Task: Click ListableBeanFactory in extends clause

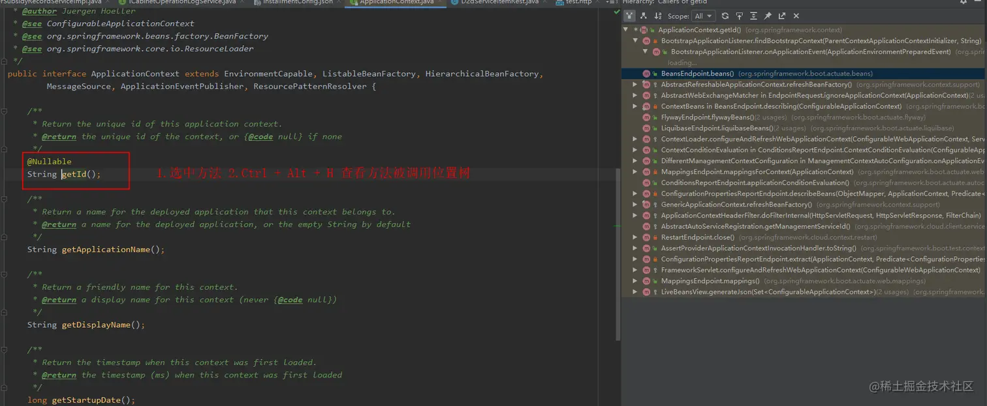Action: coord(369,74)
